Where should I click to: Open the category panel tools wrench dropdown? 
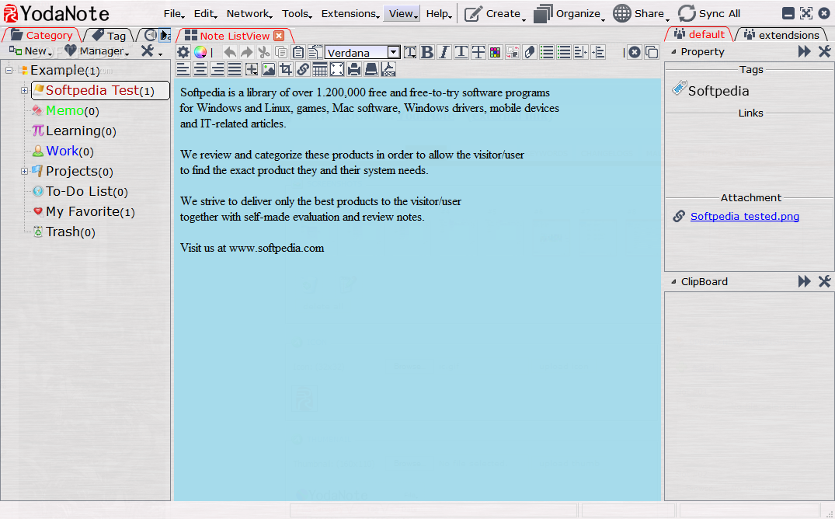click(151, 51)
